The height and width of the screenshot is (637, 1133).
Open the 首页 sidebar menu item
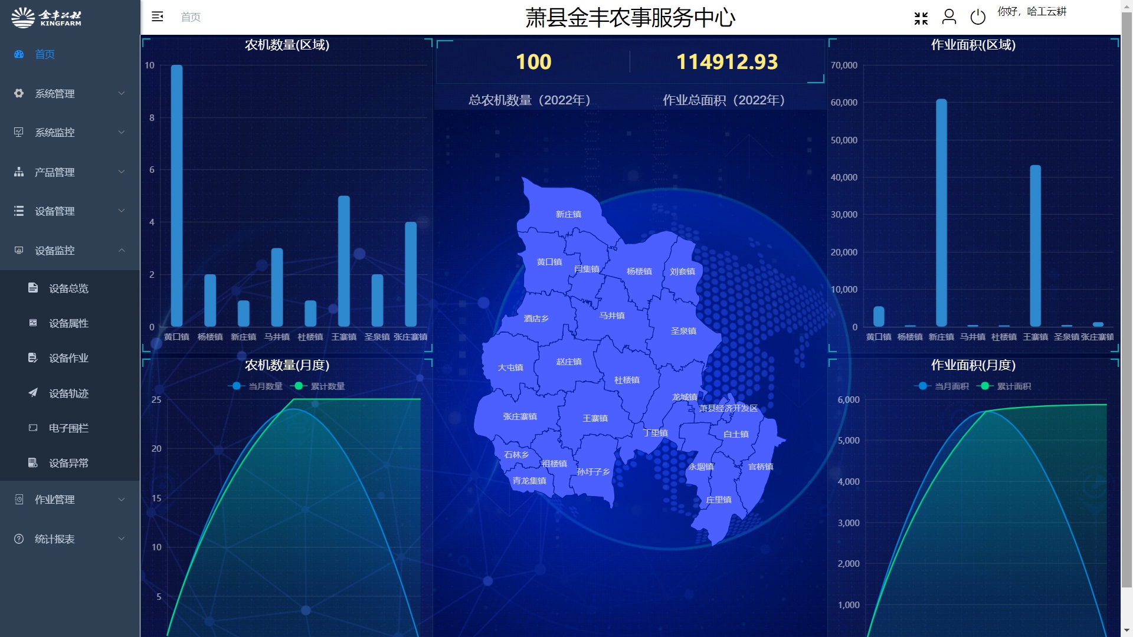[x=70, y=54]
